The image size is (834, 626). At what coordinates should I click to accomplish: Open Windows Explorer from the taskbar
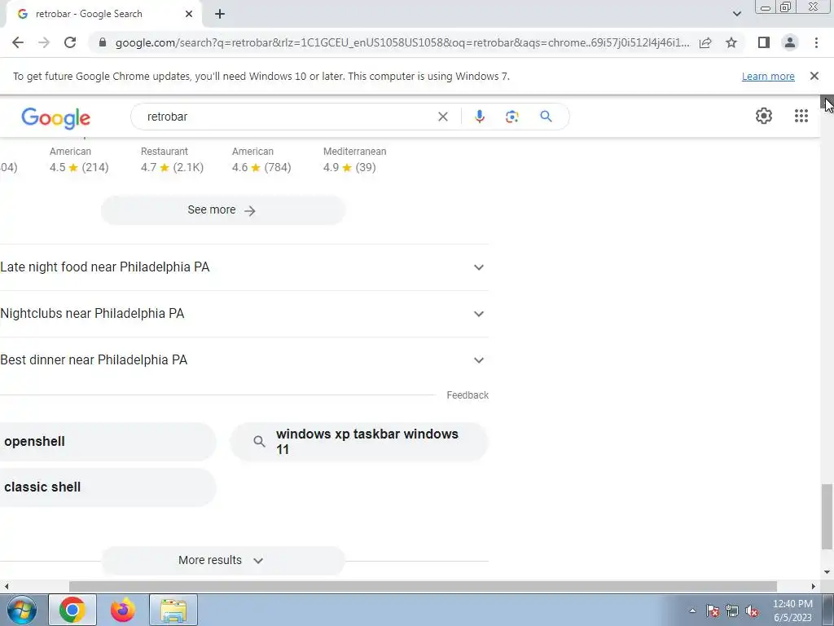pos(173,610)
